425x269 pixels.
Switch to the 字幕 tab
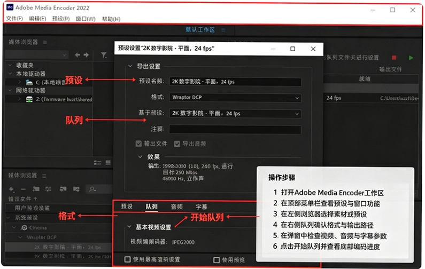[x=202, y=207]
